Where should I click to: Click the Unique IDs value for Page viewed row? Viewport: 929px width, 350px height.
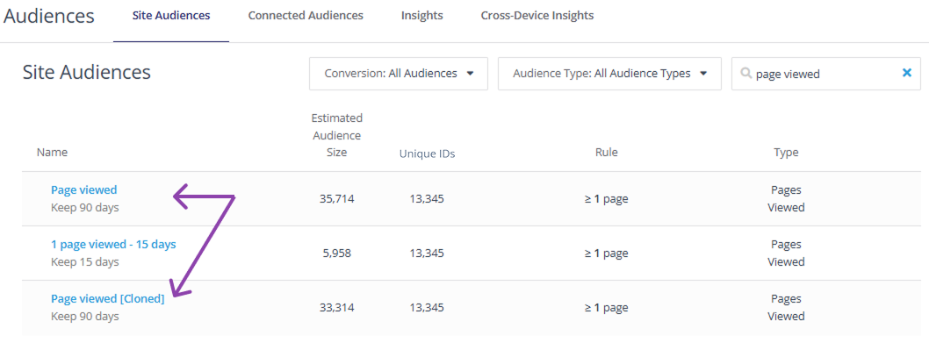pyautogui.click(x=427, y=199)
